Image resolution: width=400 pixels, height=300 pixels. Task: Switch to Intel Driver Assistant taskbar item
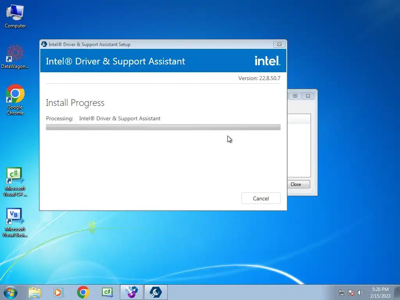coord(156,292)
